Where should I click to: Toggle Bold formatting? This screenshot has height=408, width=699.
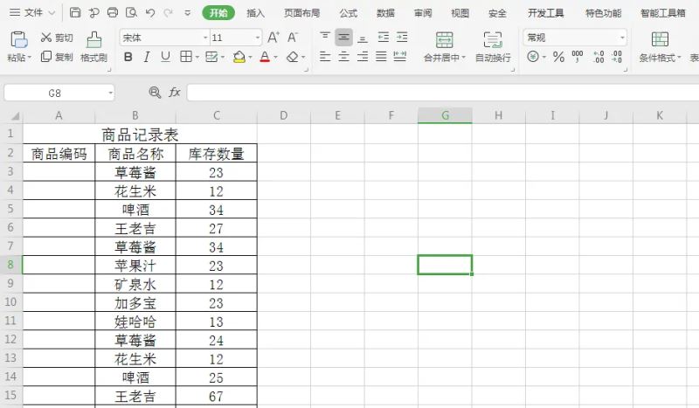[x=128, y=57]
